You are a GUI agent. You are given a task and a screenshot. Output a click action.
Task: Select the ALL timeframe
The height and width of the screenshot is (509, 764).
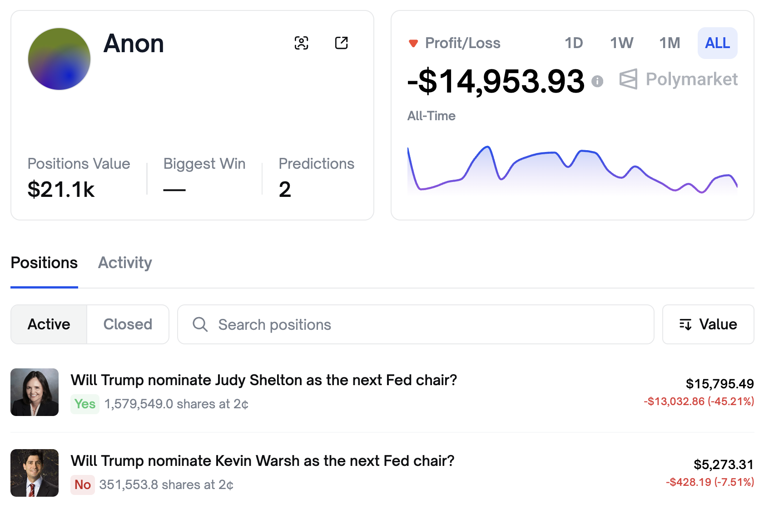click(x=717, y=43)
